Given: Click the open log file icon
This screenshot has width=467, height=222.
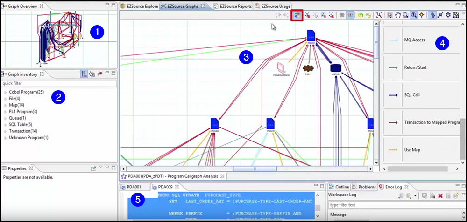Looking at the screenshot, I should coord(448,195).
